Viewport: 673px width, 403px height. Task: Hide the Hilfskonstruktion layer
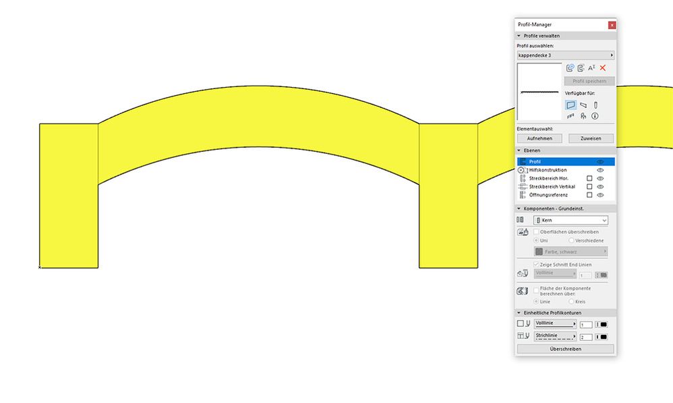click(x=600, y=170)
